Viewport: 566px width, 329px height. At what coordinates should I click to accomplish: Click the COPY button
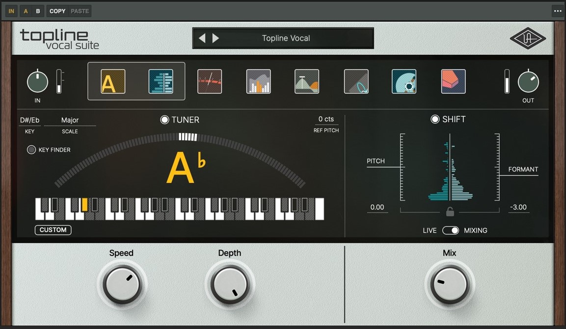pyautogui.click(x=57, y=11)
